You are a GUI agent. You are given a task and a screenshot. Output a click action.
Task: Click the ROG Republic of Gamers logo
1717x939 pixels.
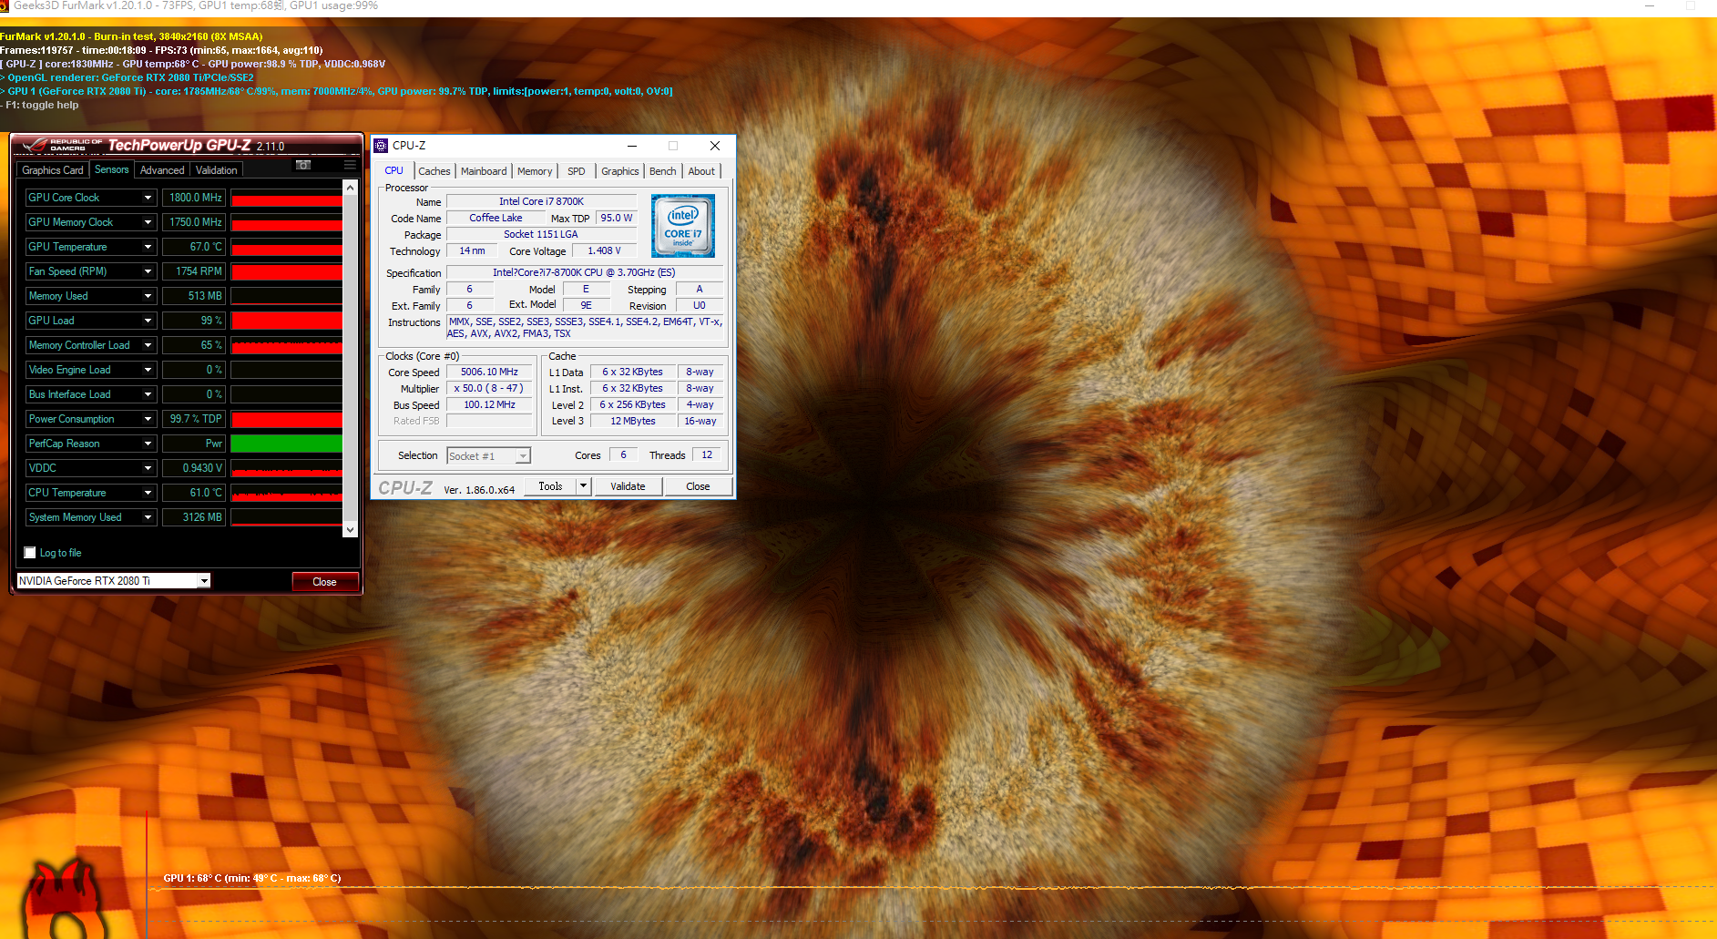click(x=62, y=145)
